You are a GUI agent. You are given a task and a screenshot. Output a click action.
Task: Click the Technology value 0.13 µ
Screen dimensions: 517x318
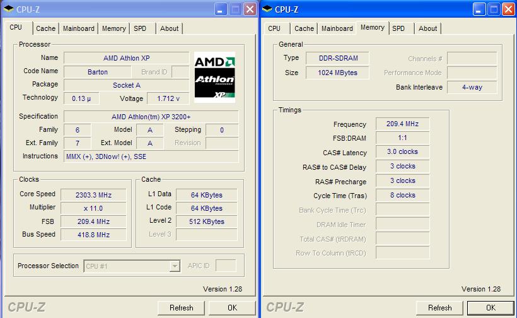click(x=81, y=98)
